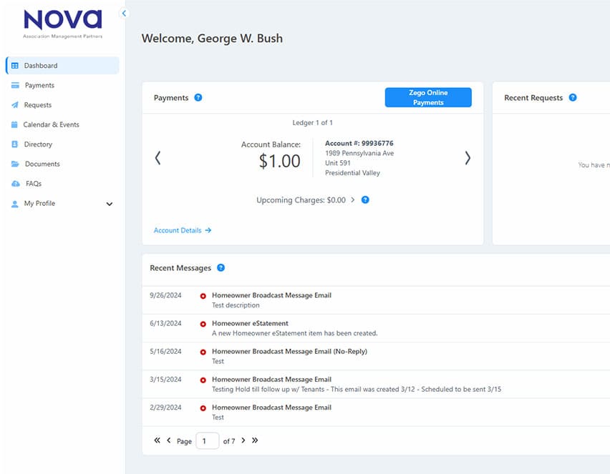Click the help icon beside Recent Requests

click(x=573, y=98)
